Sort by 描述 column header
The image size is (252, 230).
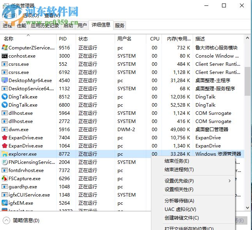click(218, 39)
